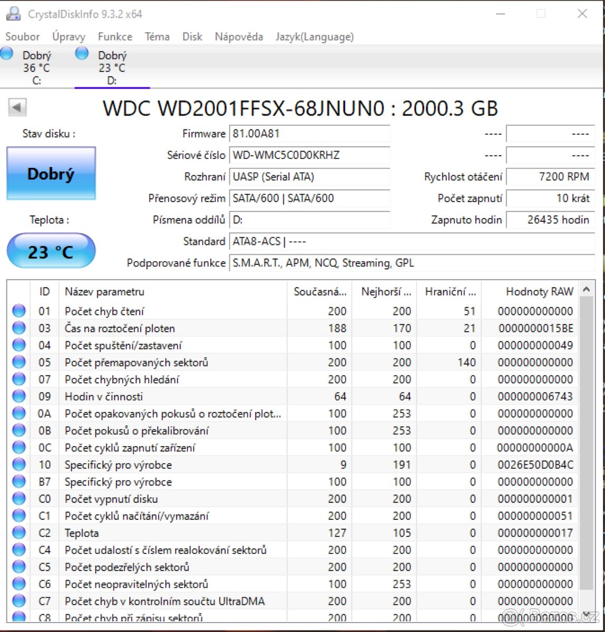Click the Standard field ATA8-ACS
Screen dimensions: 605x632
pos(413,241)
